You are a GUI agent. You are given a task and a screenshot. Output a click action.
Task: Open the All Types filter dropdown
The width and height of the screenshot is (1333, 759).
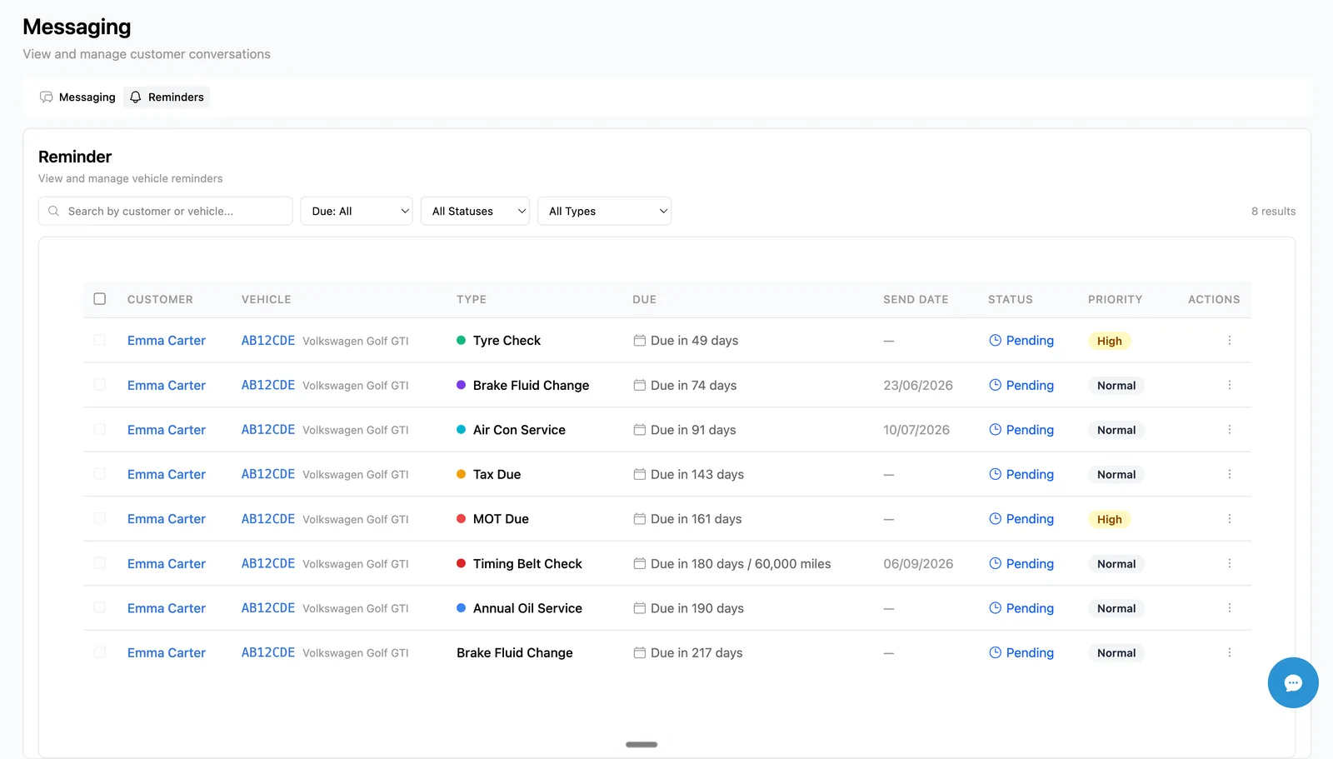click(x=605, y=212)
